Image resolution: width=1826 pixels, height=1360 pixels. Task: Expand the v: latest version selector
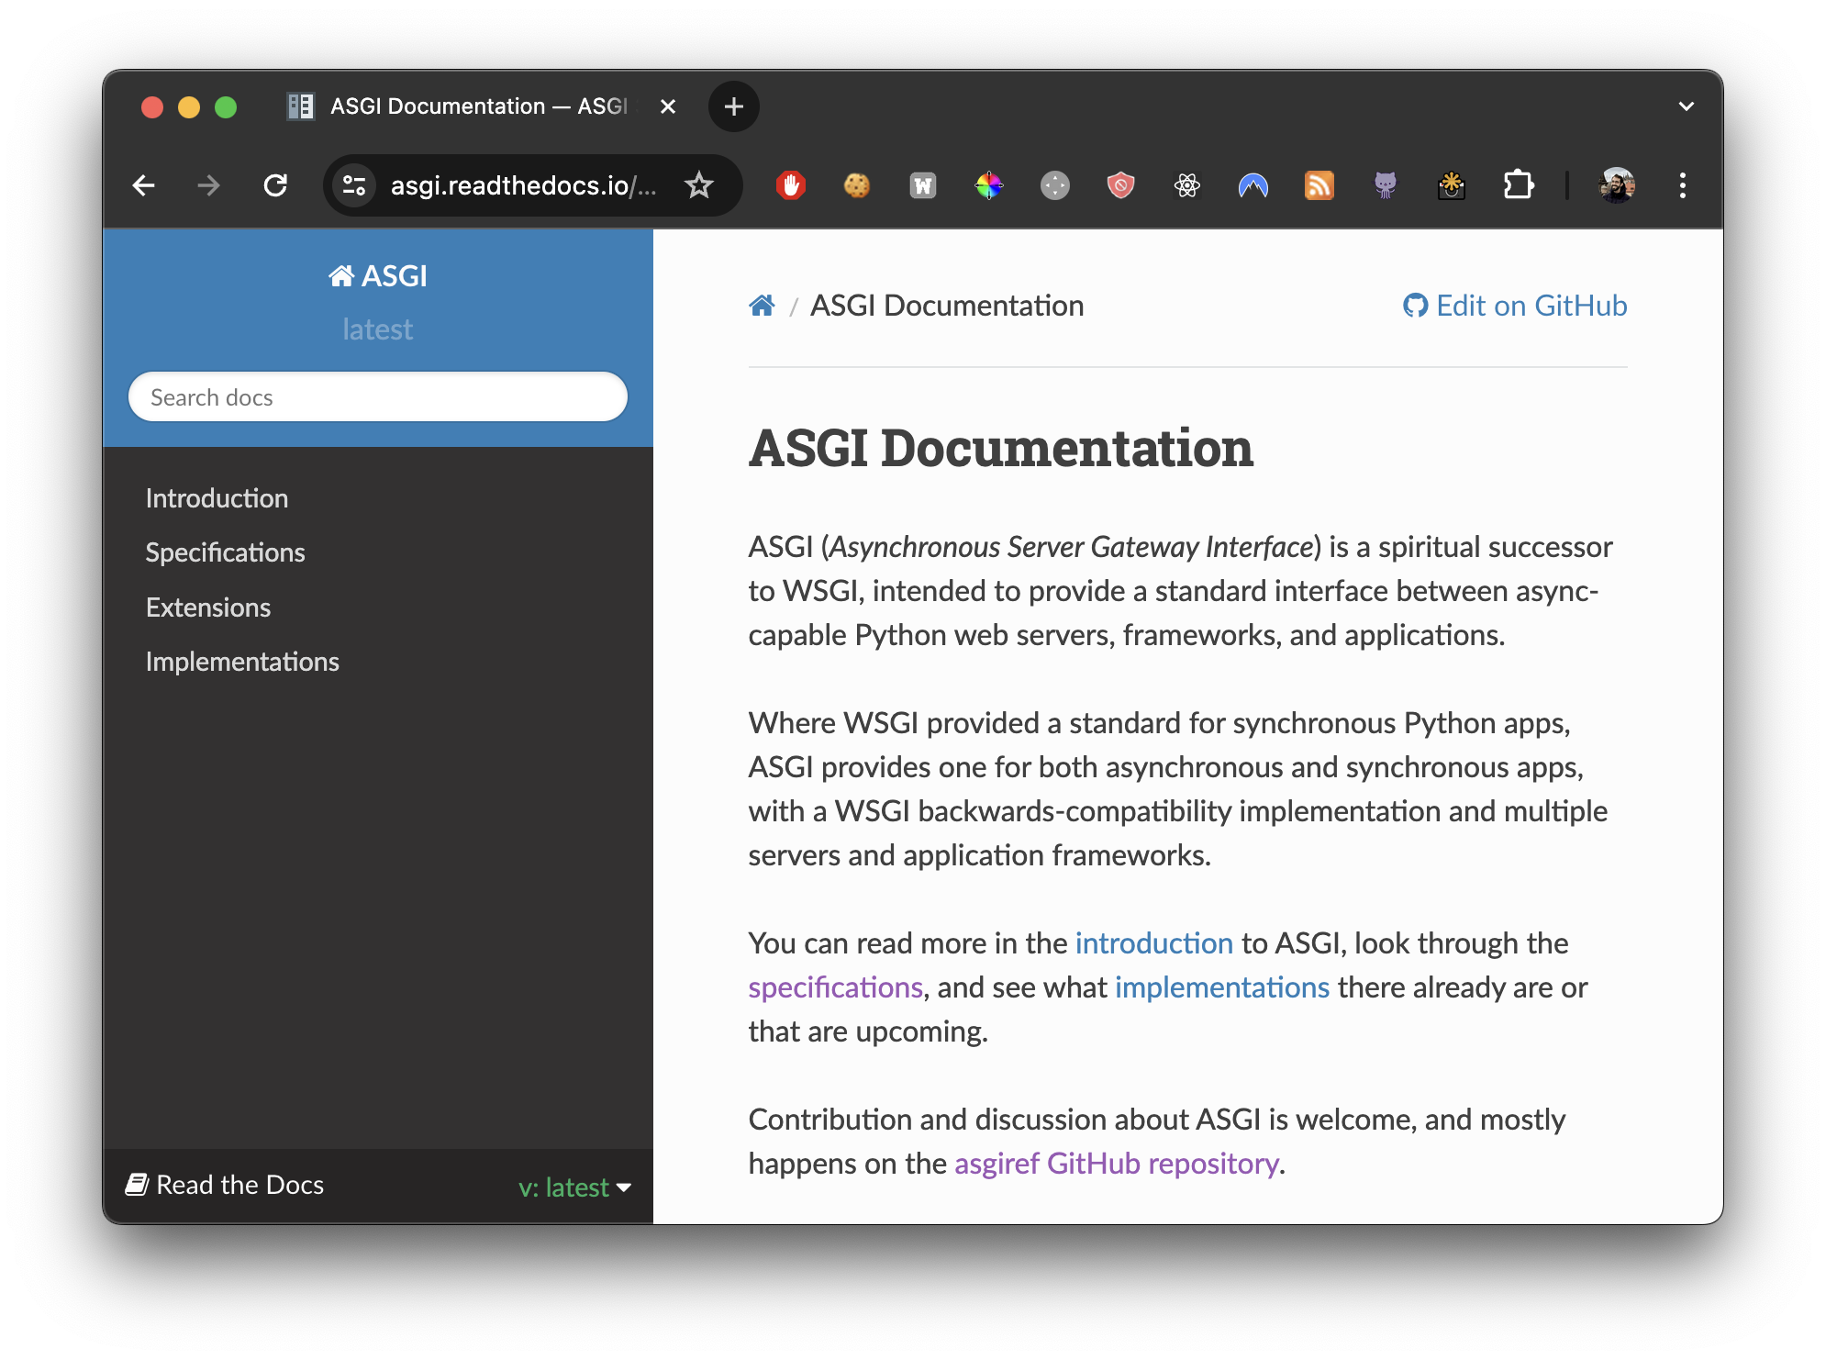[x=574, y=1187]
